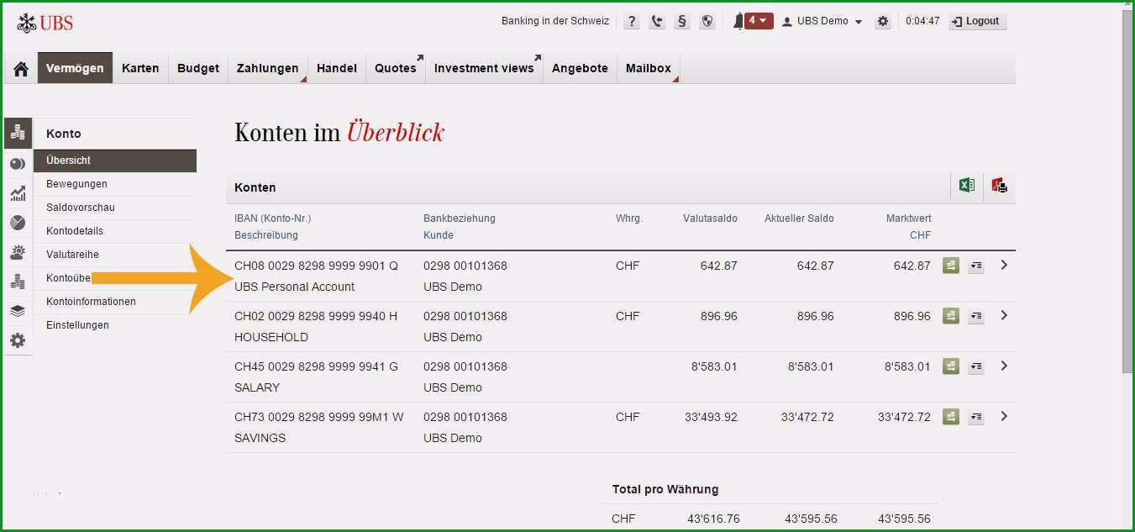The image size is (1135, 532).
Task: Expand UBS Personal Account row chevron
Action: click(x=1004, y=265)
